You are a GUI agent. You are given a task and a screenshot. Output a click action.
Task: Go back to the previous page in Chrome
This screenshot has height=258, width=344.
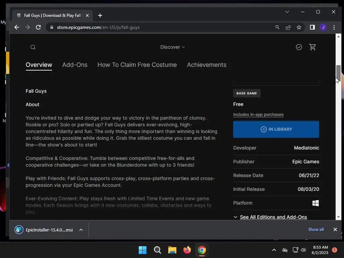17,27
